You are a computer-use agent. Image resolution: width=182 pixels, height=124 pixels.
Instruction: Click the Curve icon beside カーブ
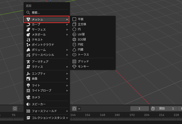(28, 25)
